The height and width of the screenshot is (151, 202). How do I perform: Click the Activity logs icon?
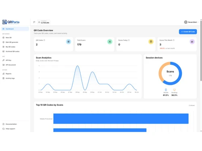tap(4, 78)
